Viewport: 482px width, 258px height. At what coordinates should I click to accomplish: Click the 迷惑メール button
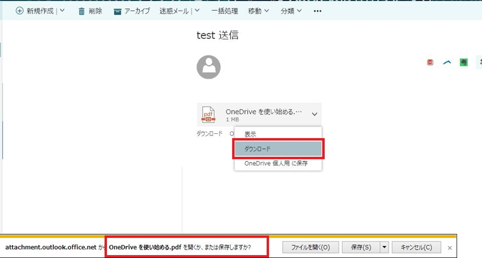tap(174, 11)
